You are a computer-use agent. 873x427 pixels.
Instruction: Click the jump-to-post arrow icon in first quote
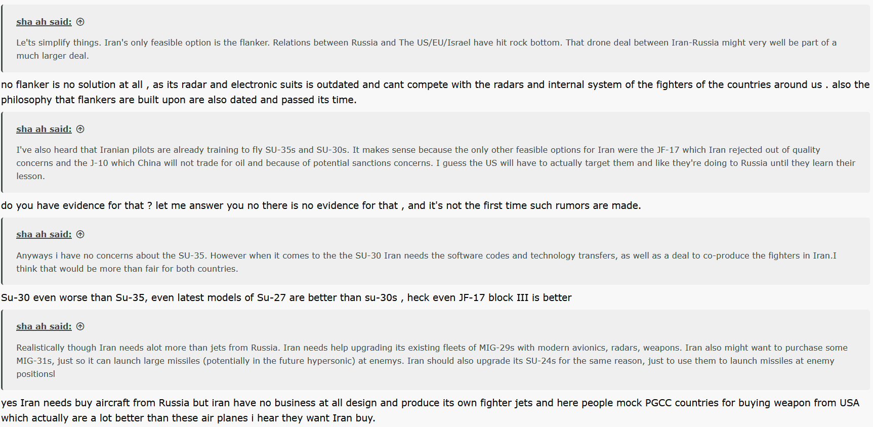coord(80,22)
